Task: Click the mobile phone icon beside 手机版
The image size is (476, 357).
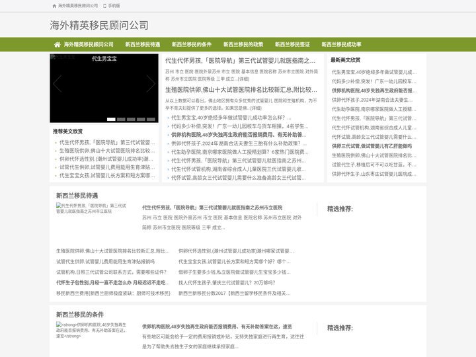Action: click(104, 6)
